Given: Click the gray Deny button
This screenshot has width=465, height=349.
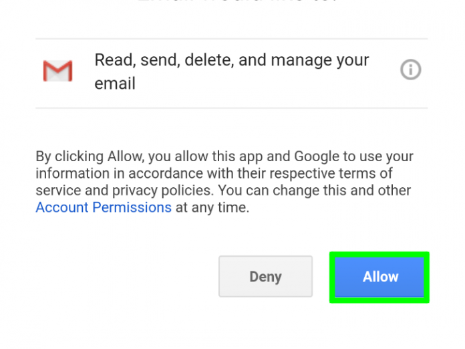Looking at the screenshot, I should click(265, 276).
